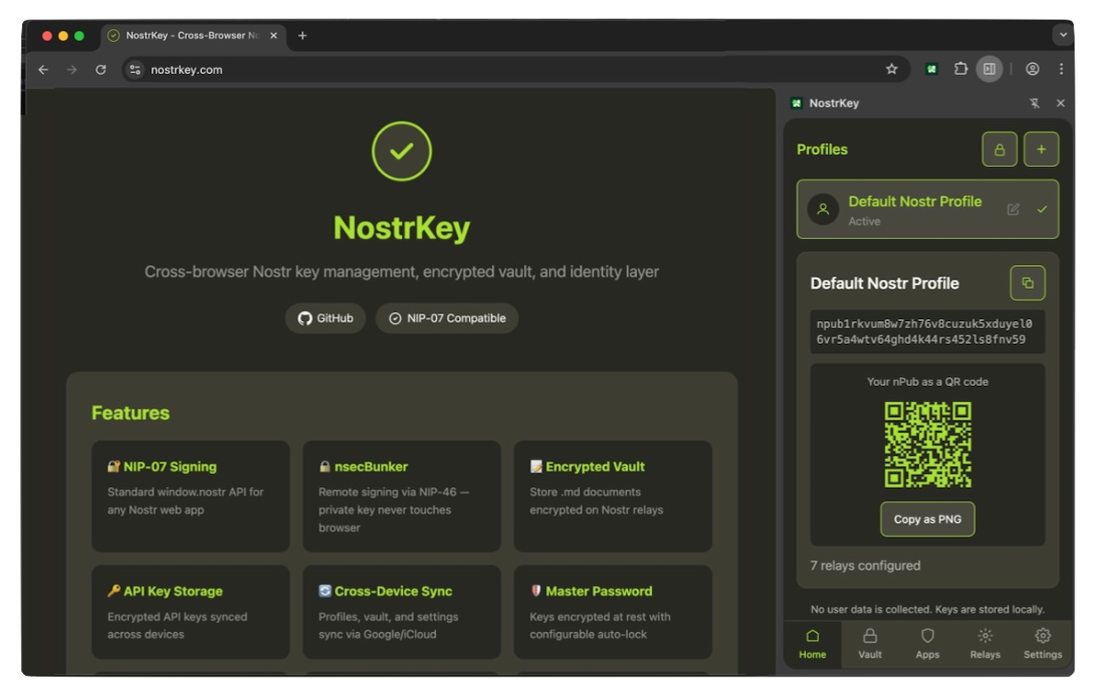Viewport: 1095px width, 697px height.
Task: Open NostrKey Settings via the gear icon
Action: [1042, 642]
